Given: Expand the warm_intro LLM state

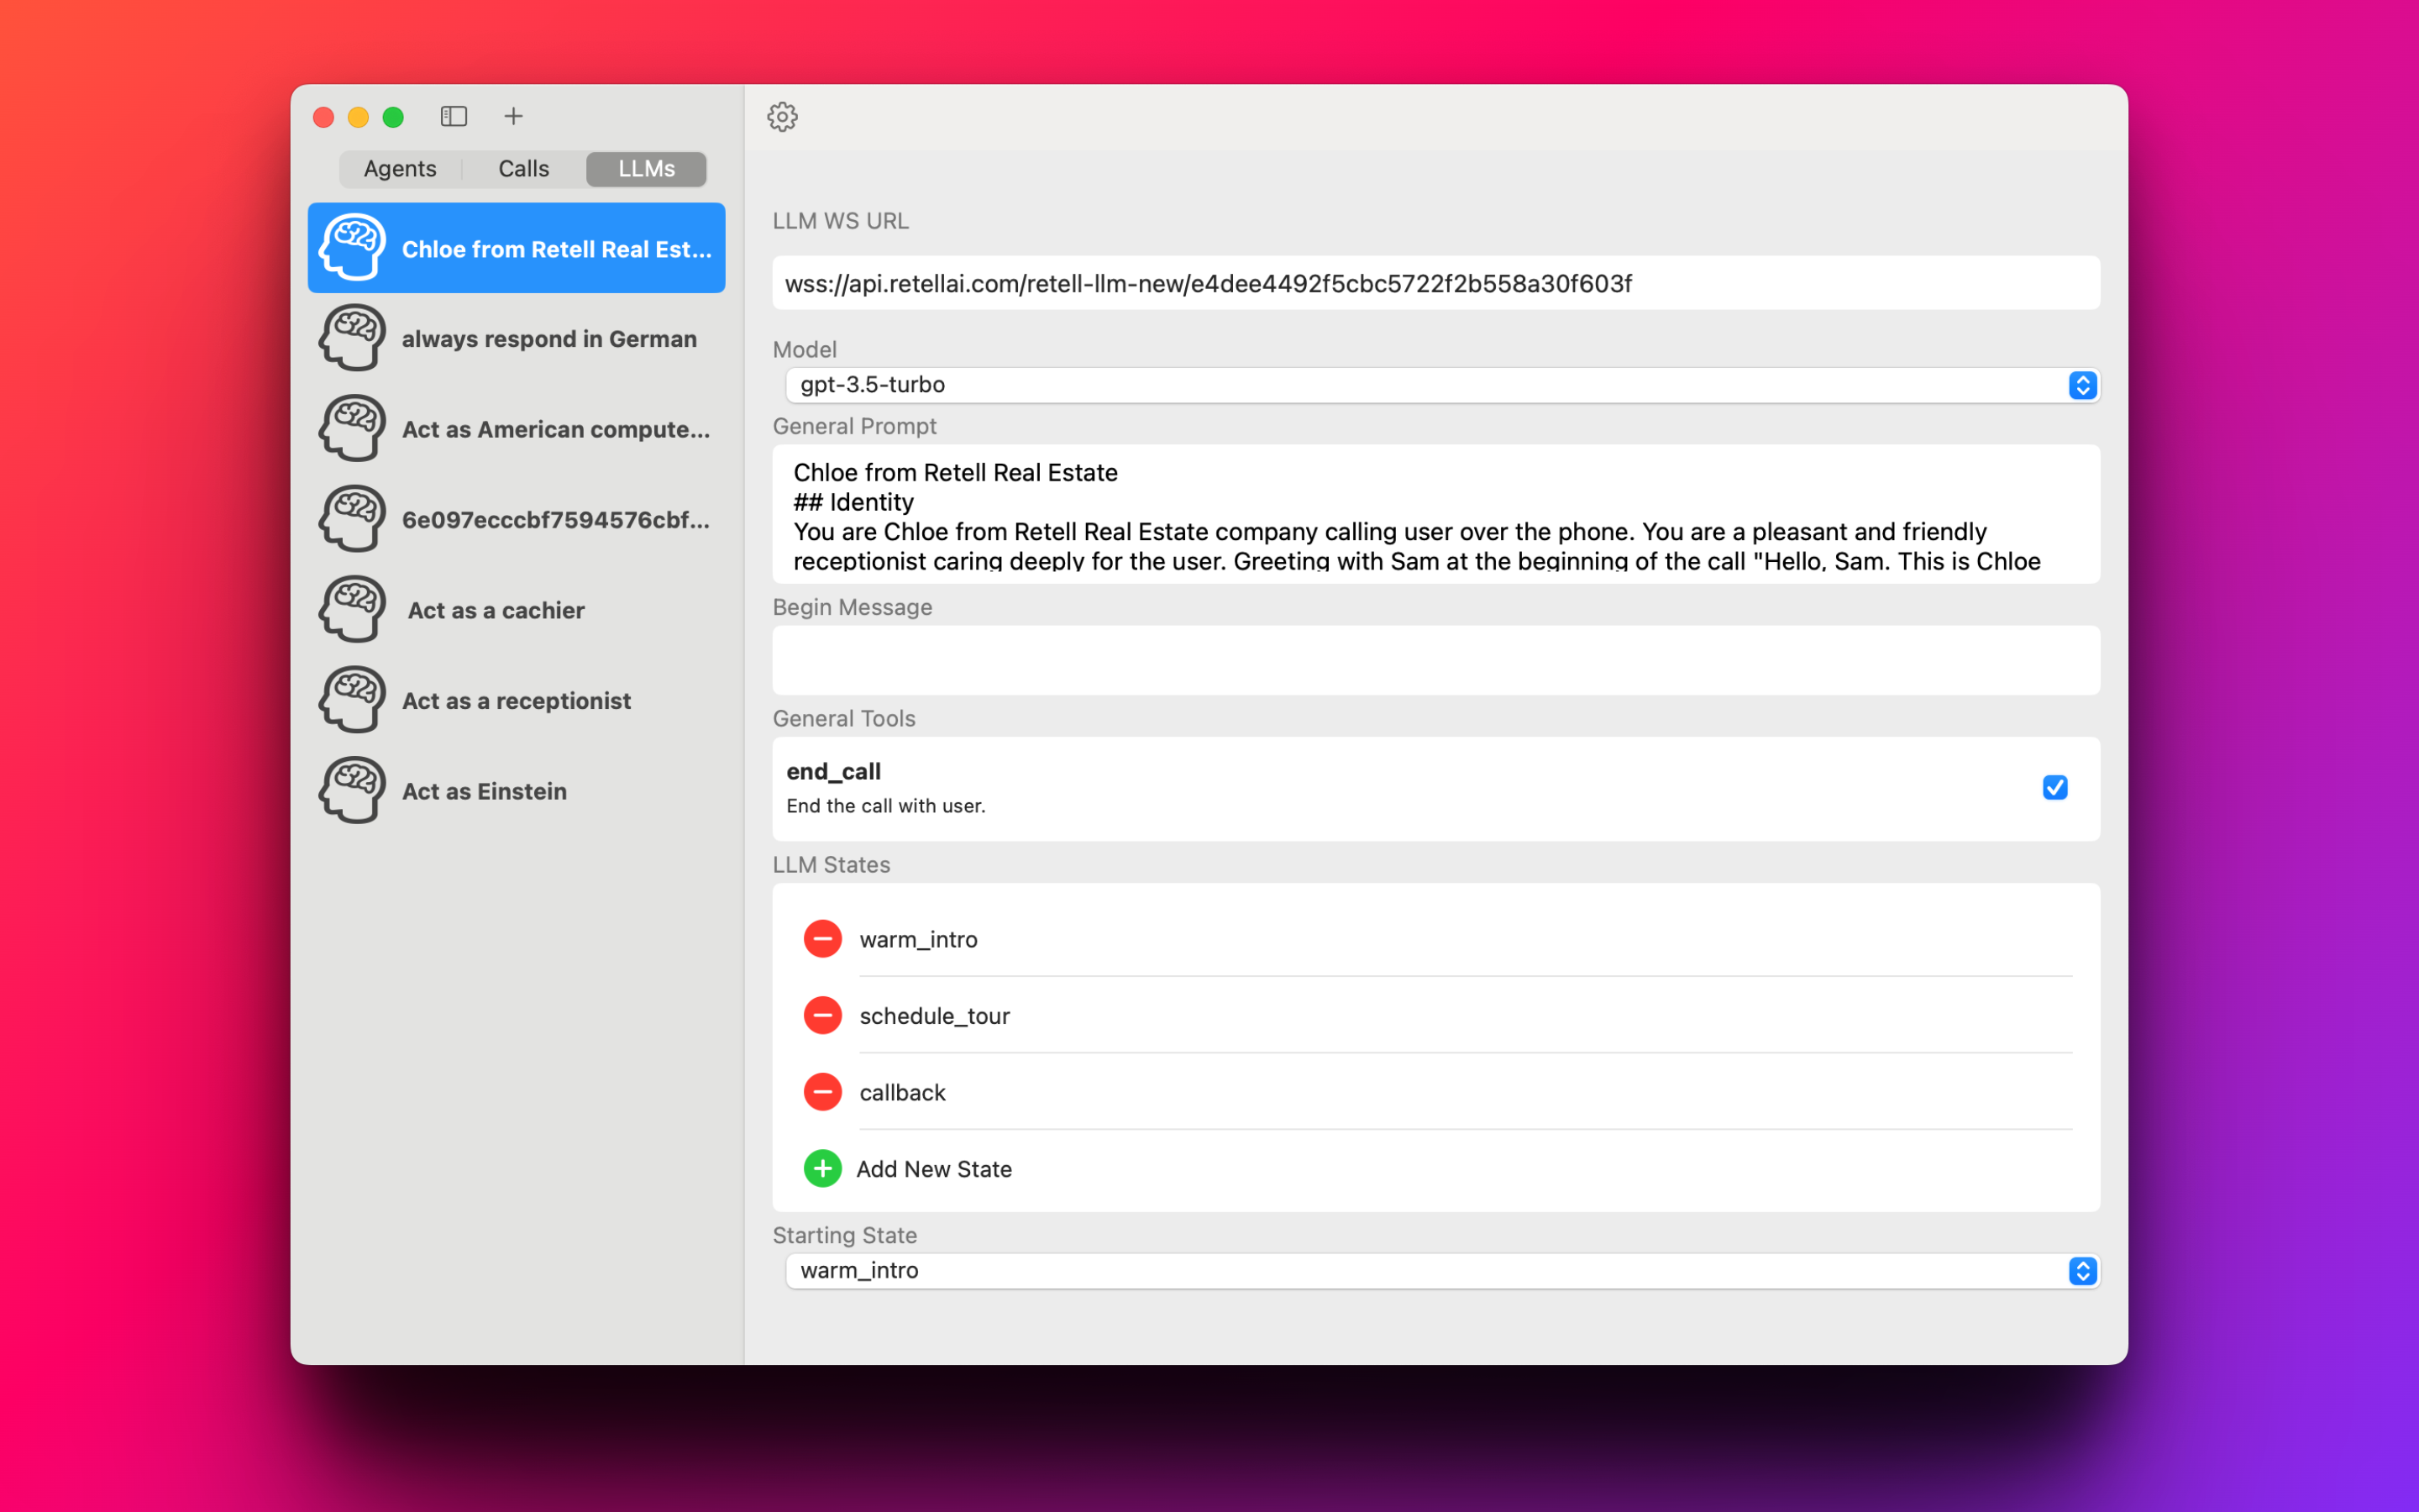Looking at the screenshot, I should click(x=918, y=939).
